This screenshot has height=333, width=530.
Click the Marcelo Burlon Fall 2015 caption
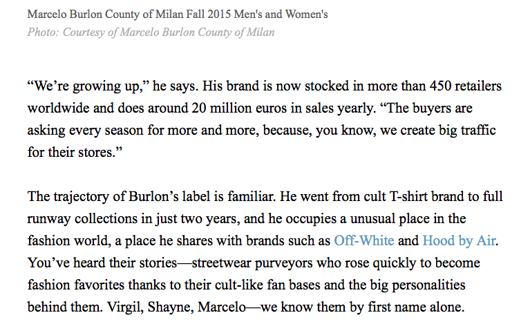178,15
